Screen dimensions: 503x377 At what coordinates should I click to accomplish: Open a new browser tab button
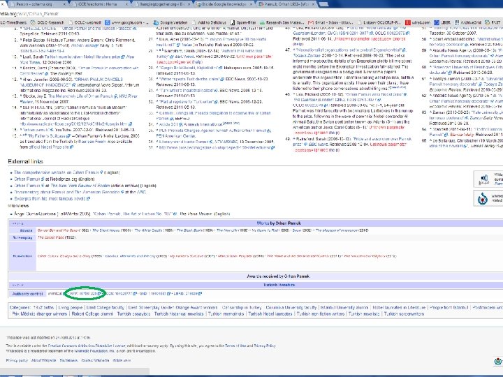[x=324, y=4]
